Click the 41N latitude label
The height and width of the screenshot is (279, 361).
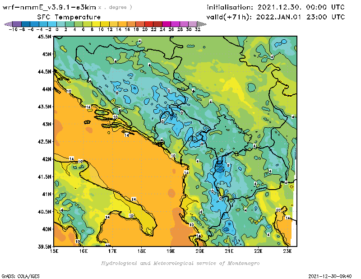click(x=47, y=194)
